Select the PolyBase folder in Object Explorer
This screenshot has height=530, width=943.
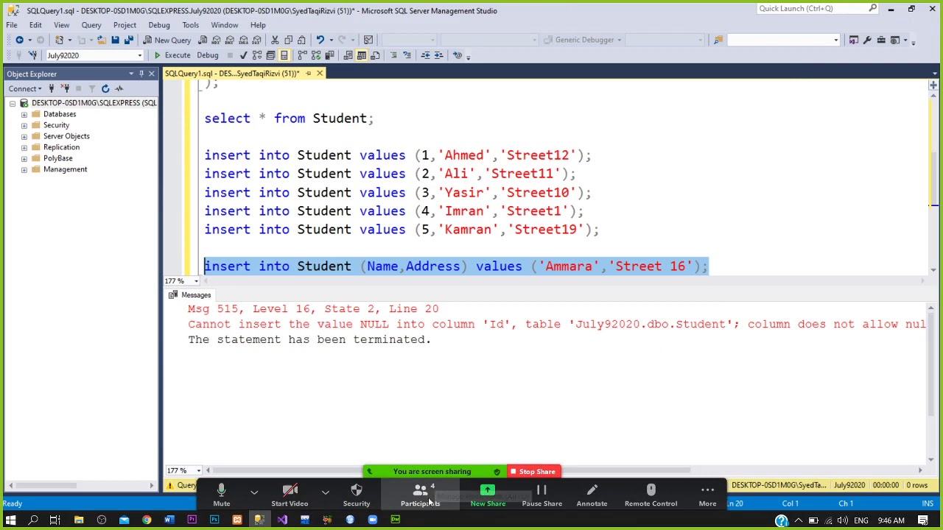point(57,158)
